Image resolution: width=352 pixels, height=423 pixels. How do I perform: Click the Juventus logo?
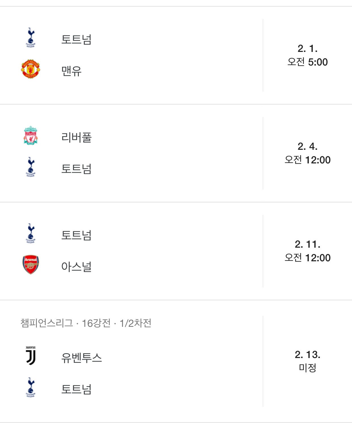pos(31,356)
